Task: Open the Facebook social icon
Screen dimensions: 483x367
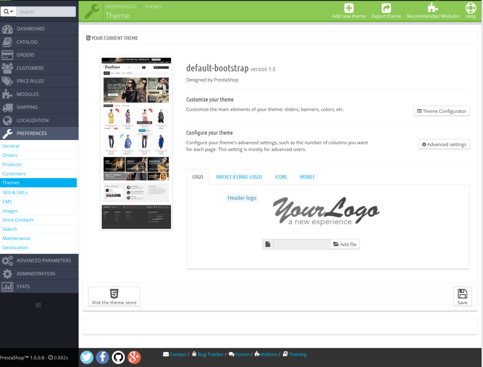Action: 102,357
